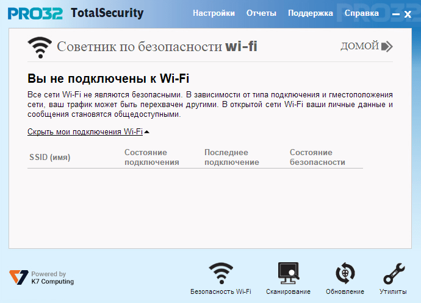421x303 pixels.
Task: Go back via the ДОМОЙ link
Action: click(x=359, y=46)
